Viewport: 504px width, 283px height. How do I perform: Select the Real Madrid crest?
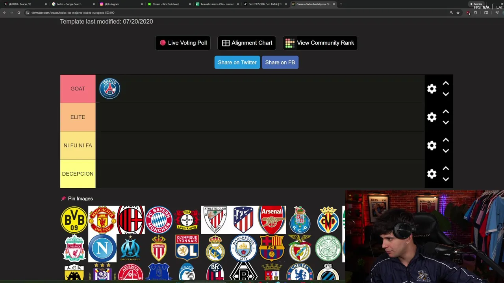point(215,248)
